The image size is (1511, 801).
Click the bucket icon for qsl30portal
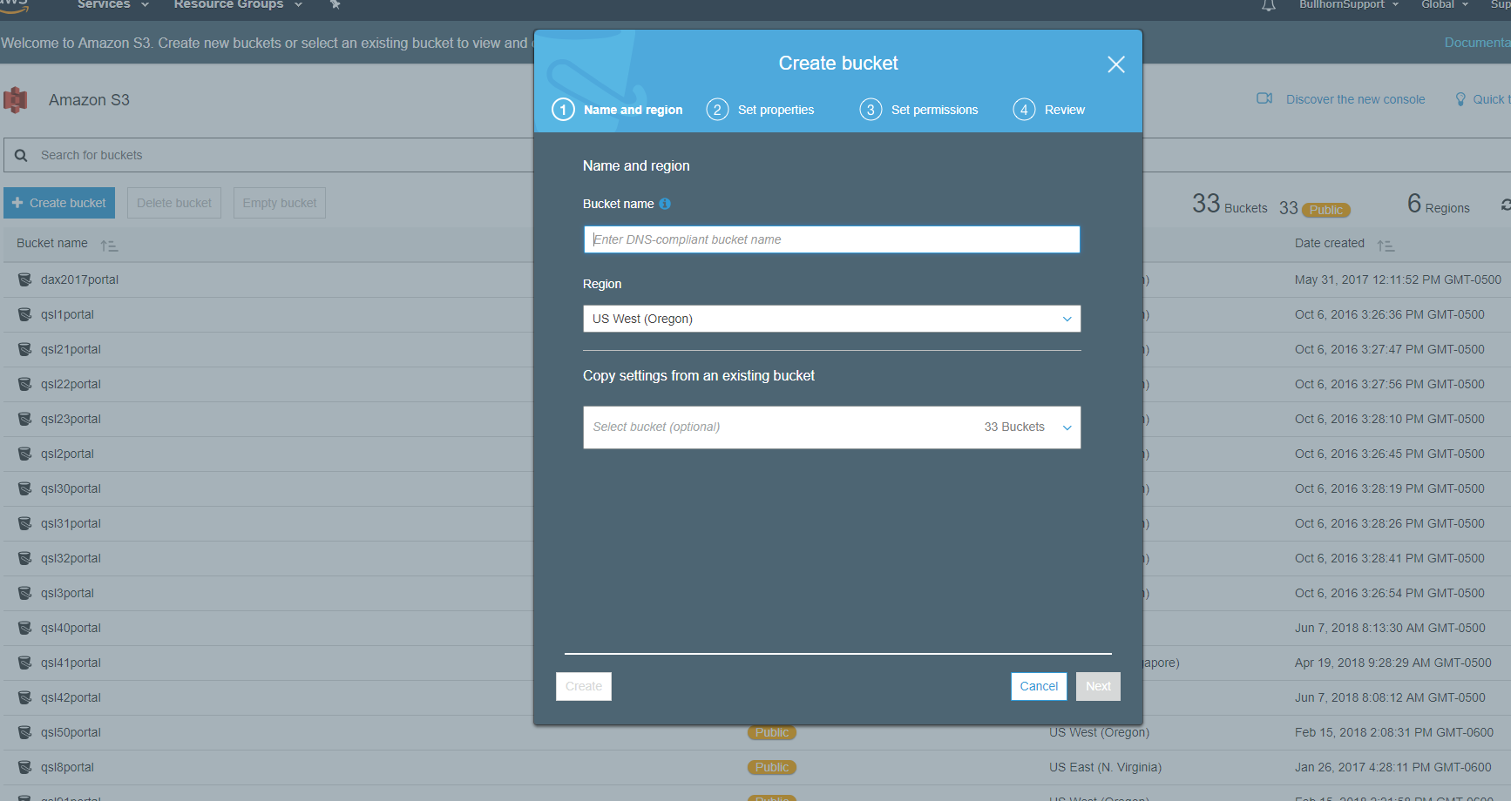[x=24, y=488]
